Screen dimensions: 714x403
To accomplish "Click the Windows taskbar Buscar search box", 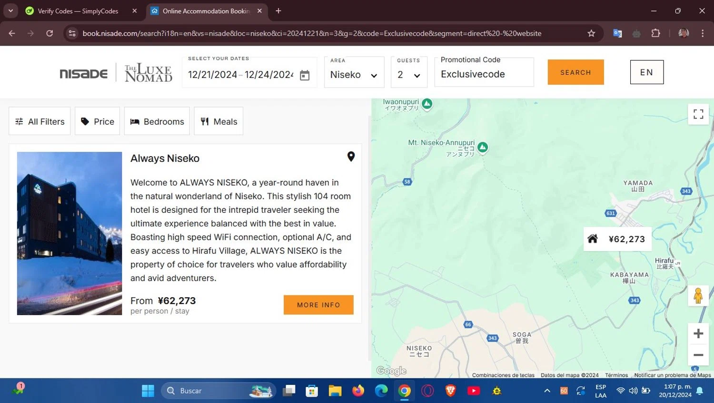I will [218, 391].
